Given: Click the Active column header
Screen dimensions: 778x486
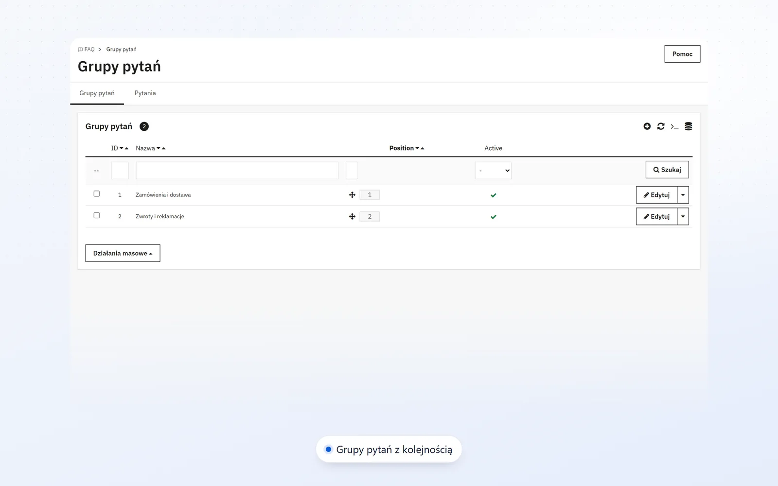Looking at the screenshot, I should (493, 148).
